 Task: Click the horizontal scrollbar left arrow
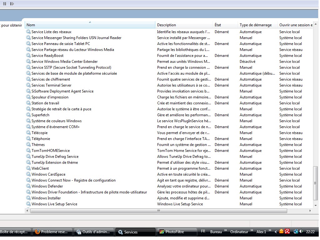(27, 211)
